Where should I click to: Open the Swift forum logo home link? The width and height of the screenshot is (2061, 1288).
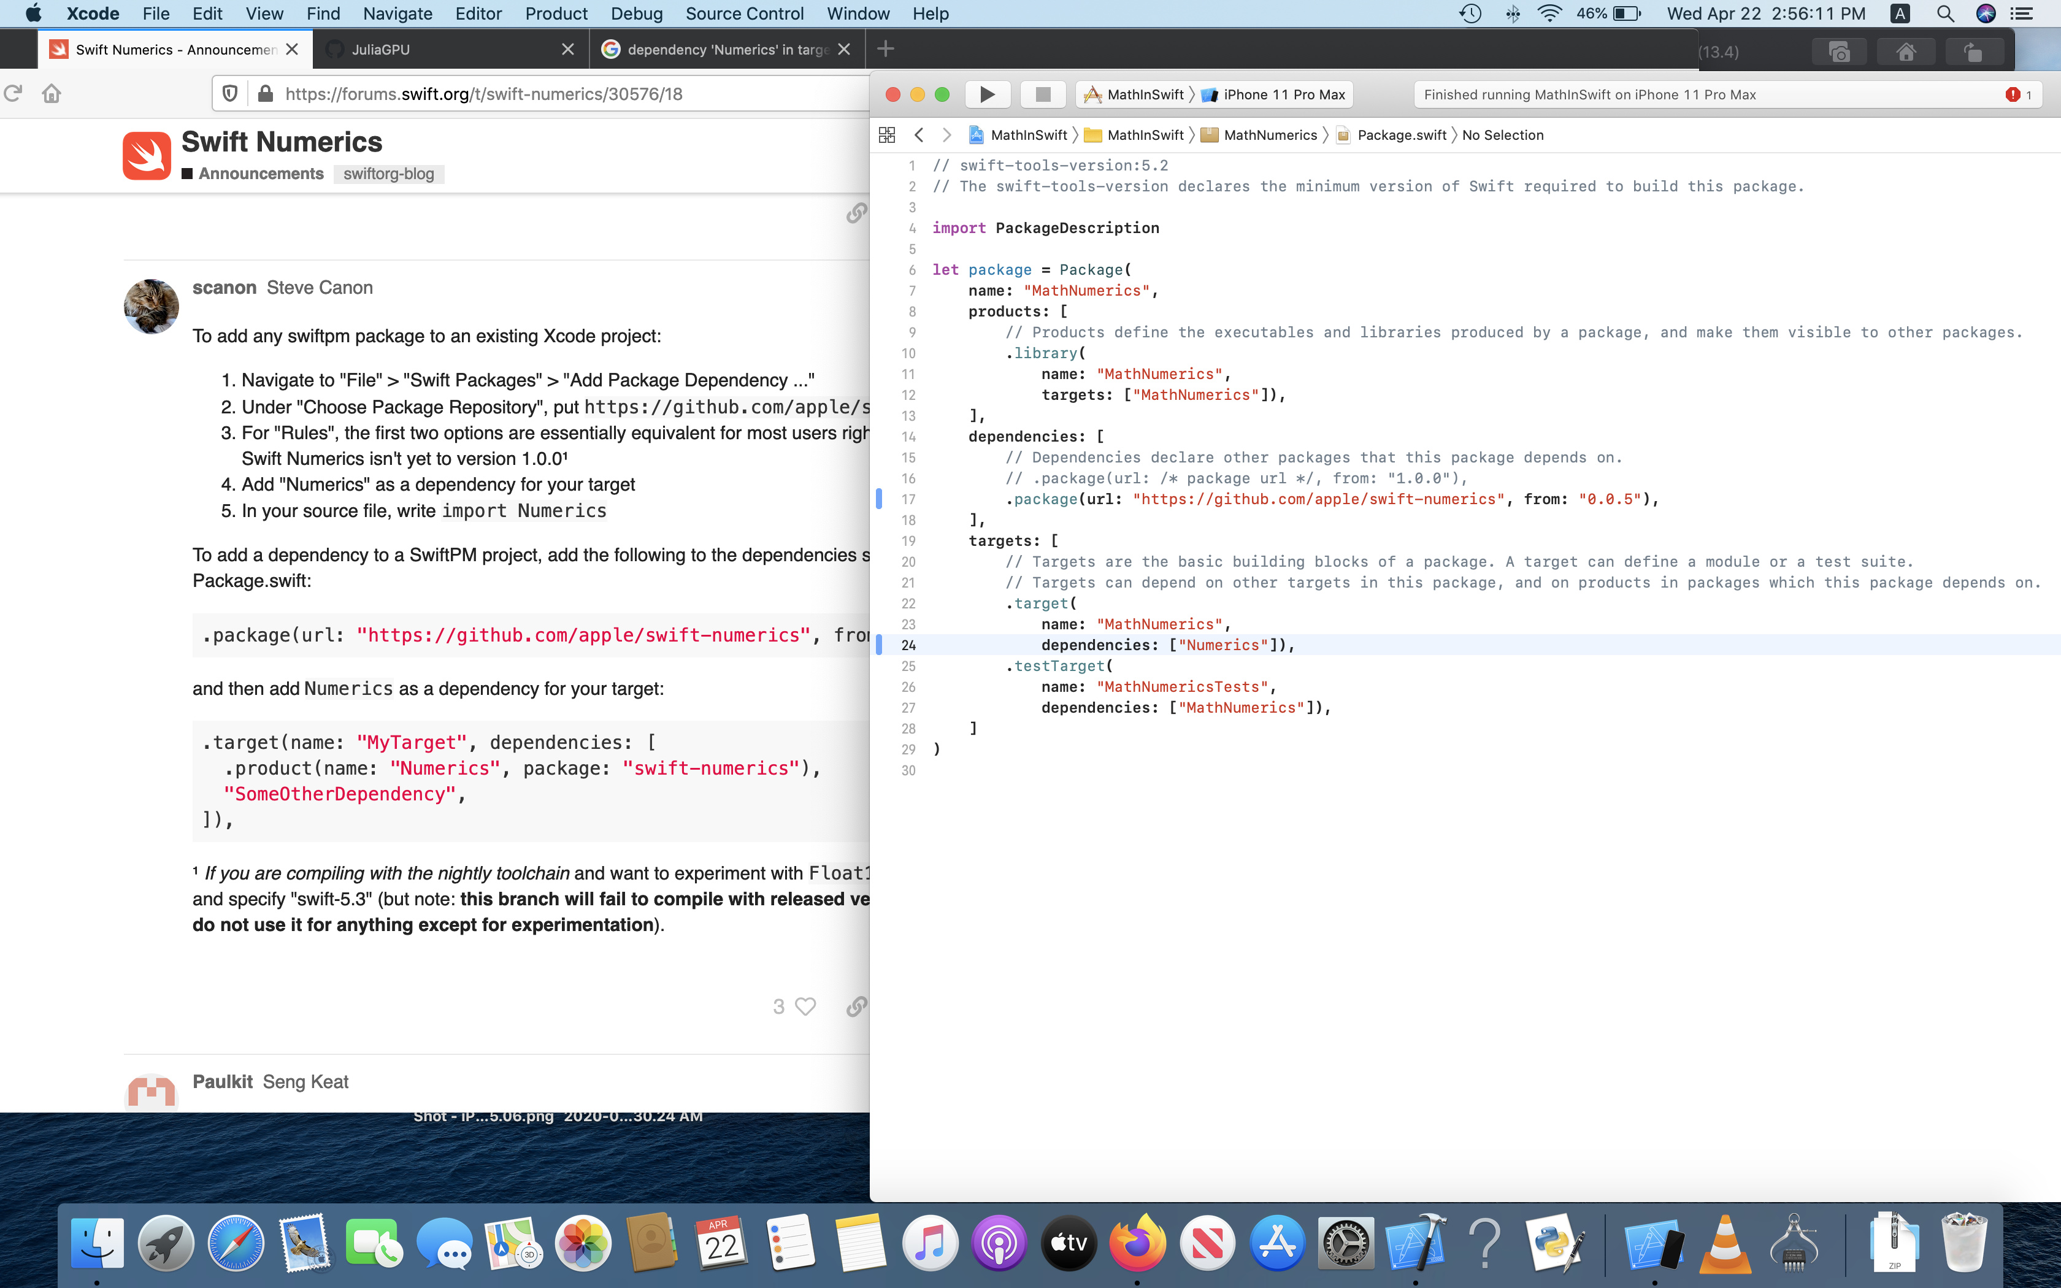click(x=147, y=156)
